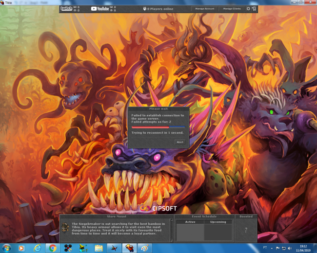Open Tibia client options gear icon
This screenshot has height=253, width=317.
[248, 9]
